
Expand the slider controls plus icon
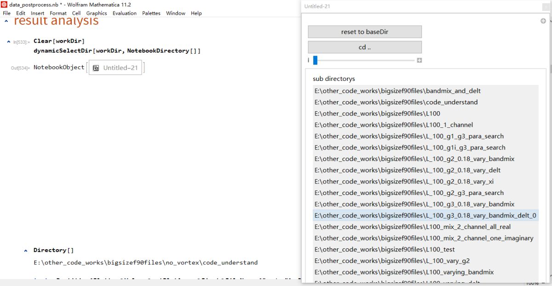click(x=420, y=60)
